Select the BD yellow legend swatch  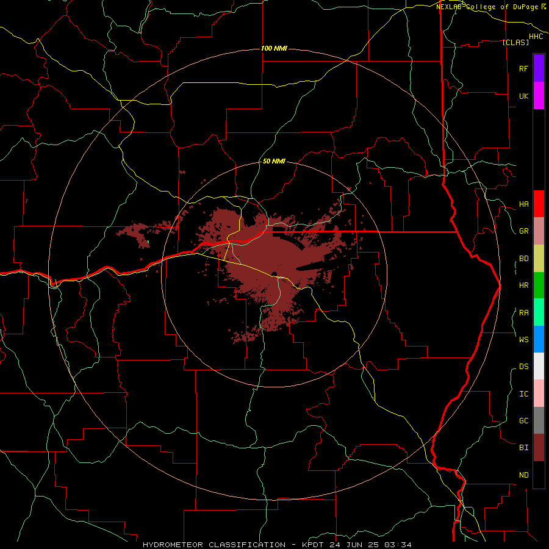pos(539,258)
